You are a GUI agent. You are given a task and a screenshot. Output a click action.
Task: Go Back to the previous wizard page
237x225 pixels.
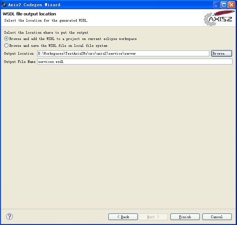click(123, 217)
